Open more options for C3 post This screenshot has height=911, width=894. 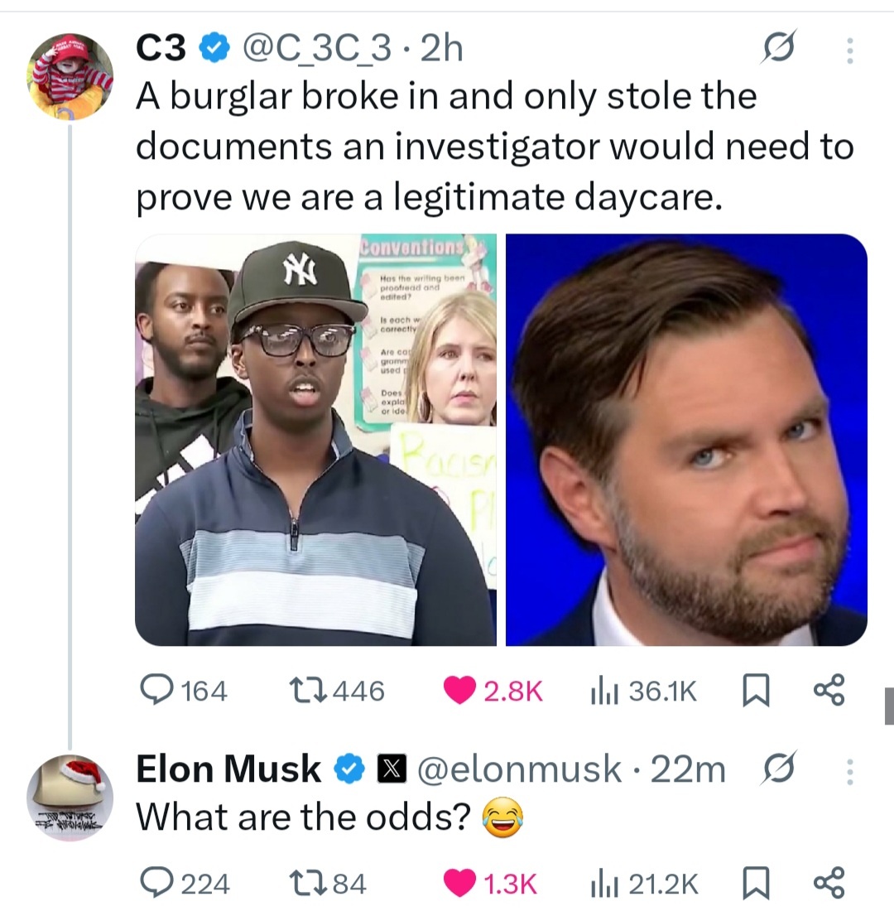(848, 51)
